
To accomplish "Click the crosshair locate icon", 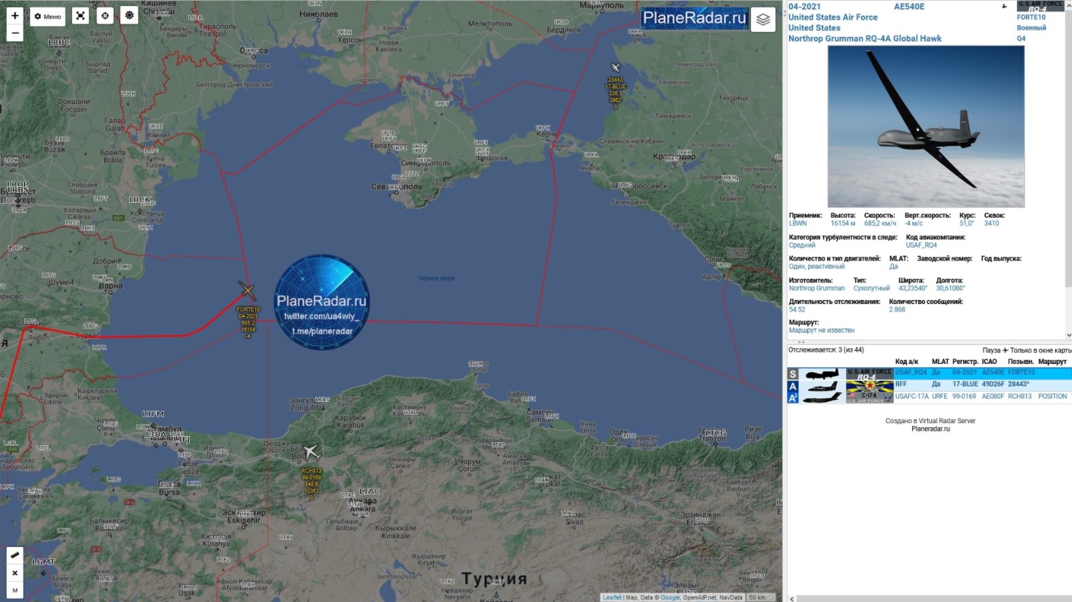I will coord(105,16).
